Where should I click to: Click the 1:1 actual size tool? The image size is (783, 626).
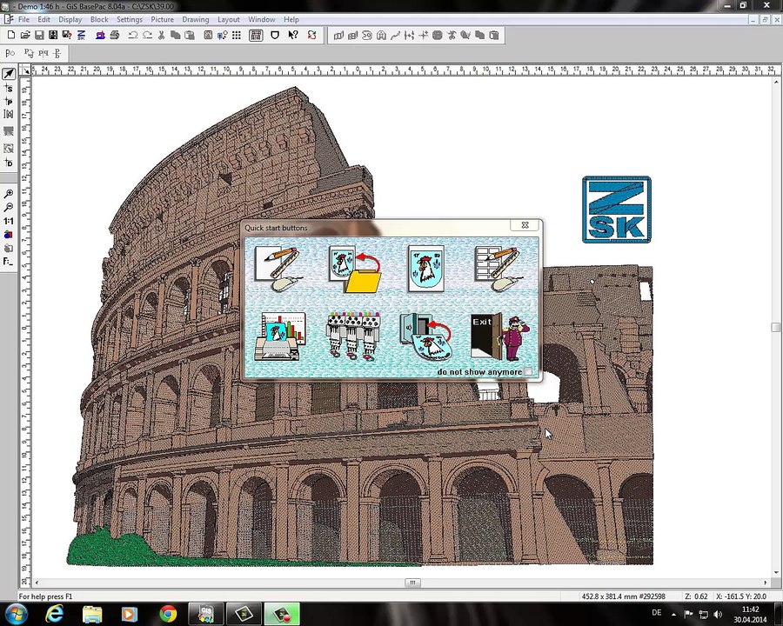[9, 221]
